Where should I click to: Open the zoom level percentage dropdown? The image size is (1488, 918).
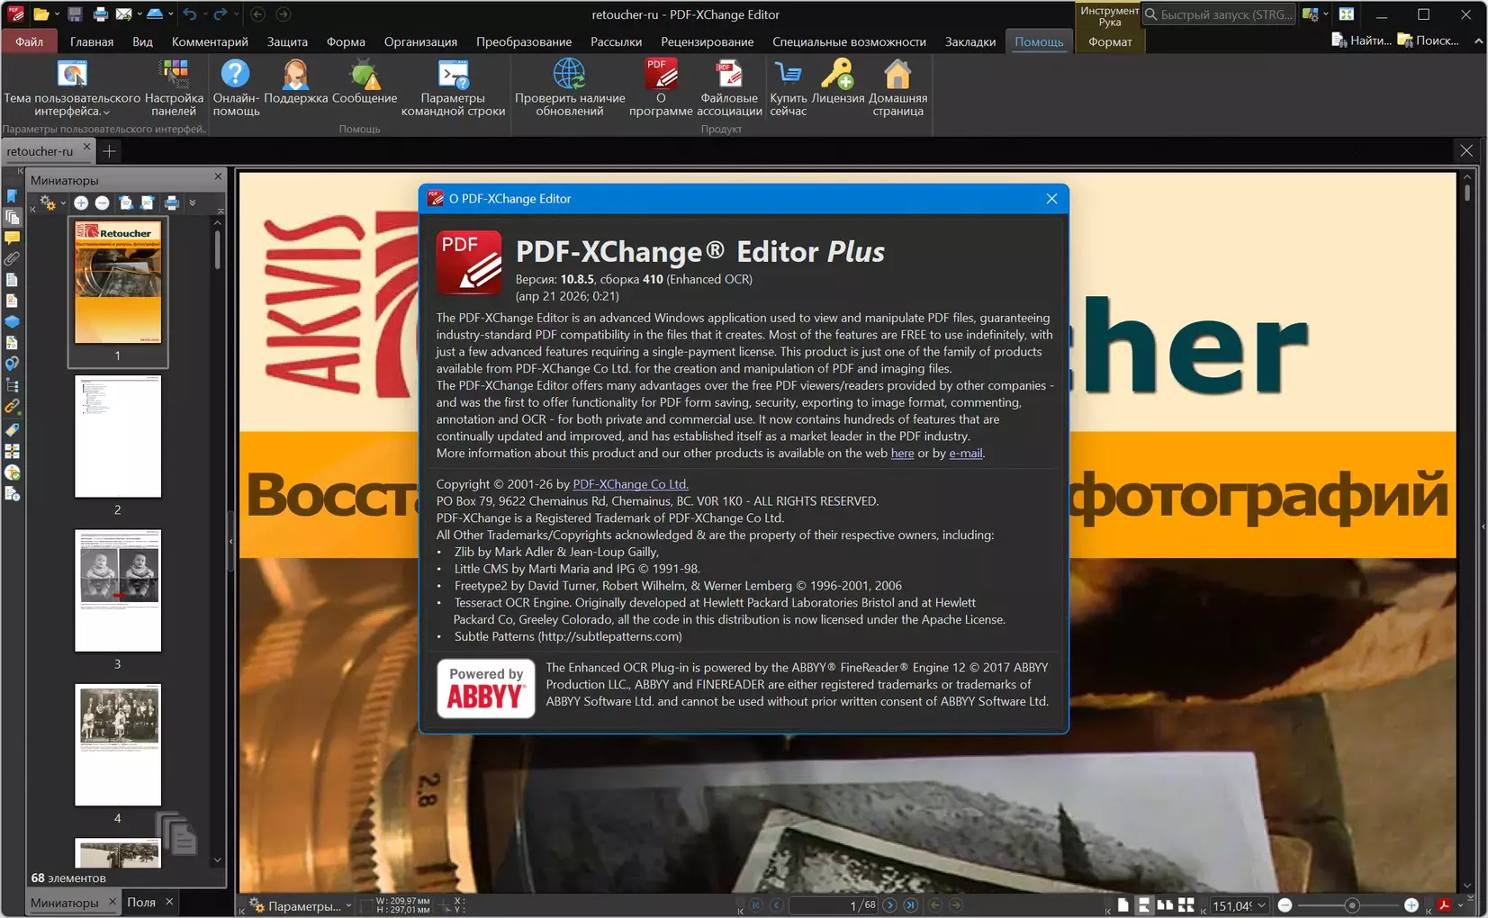tap(1261, 905)
